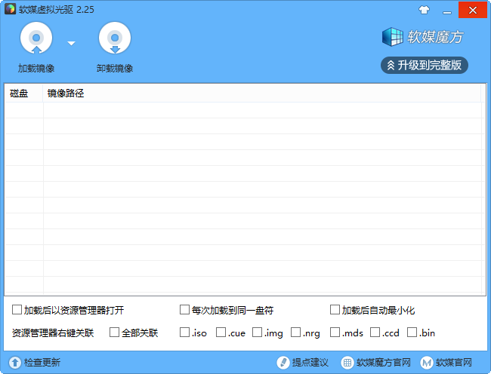This screenshot has height=374, width=491.
Task: Click the 镜像路径 column header
Action: pyautogui.click(x=262, y=93)
